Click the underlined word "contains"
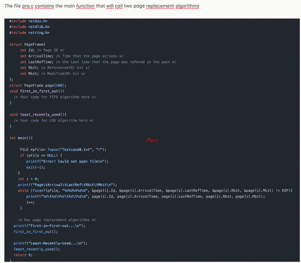Viewport: 301px width, 263px height. [x=44, y=6]
